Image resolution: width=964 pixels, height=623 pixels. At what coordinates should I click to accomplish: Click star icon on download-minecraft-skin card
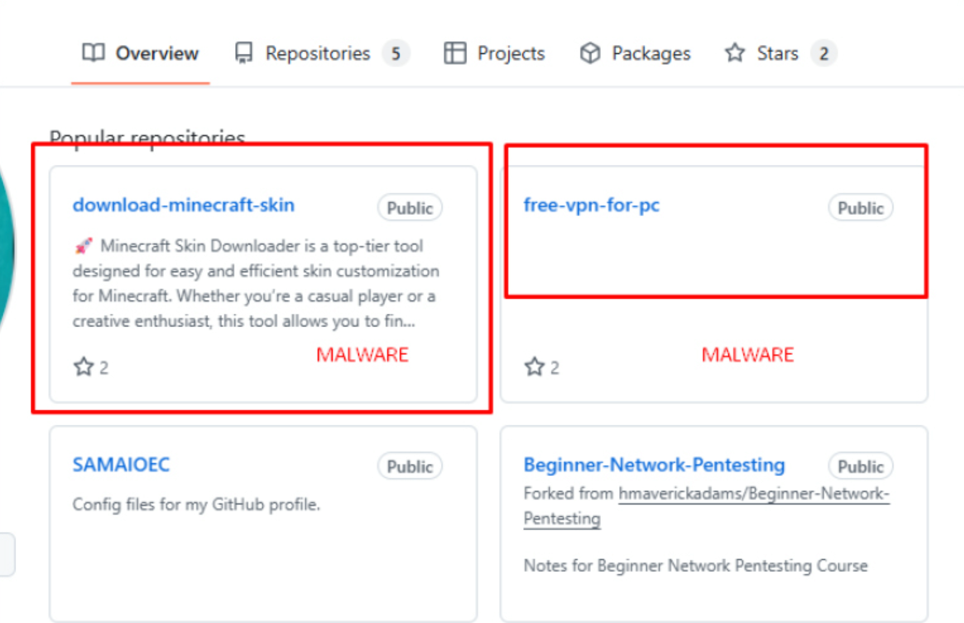tap(84, 367)
